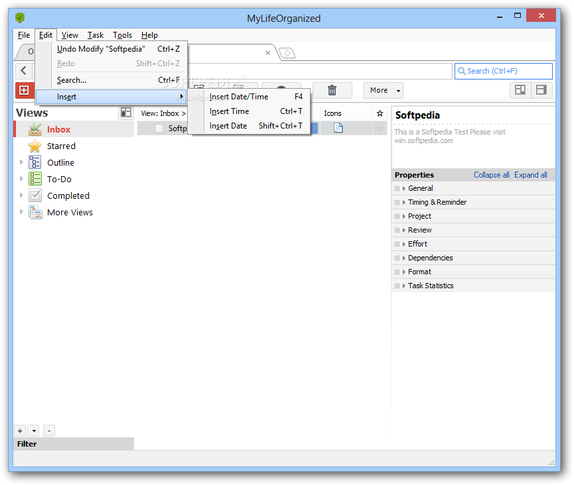Click the Softpedia note text in details
Screen dimensions: 574x485
pyautogui.click(x=449, y=136)
